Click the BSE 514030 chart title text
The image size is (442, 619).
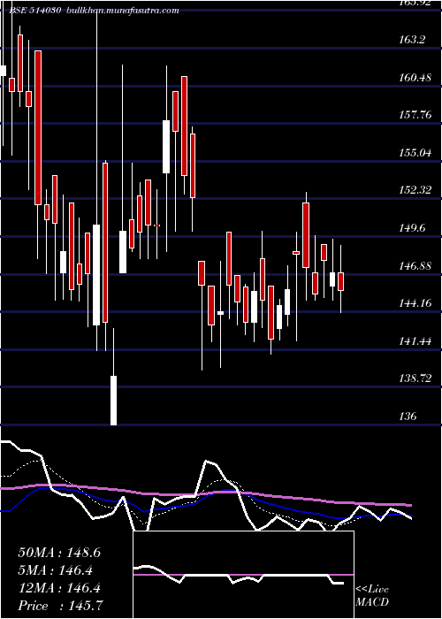pyautogui.click(x=35, y=11)
